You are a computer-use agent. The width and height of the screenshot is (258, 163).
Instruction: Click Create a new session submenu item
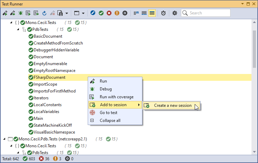[x=172, y=105]
